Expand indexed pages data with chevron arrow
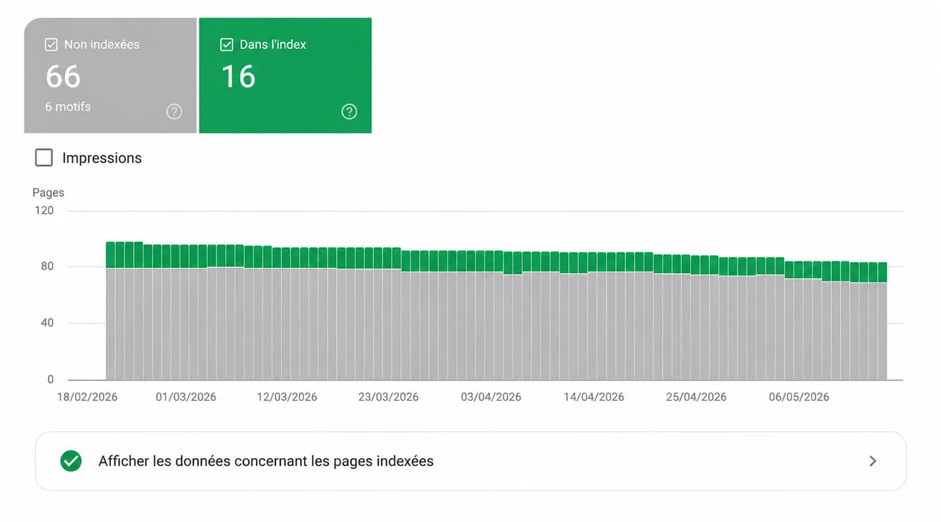This screenshot has height=522, width=941. (873, 461)
